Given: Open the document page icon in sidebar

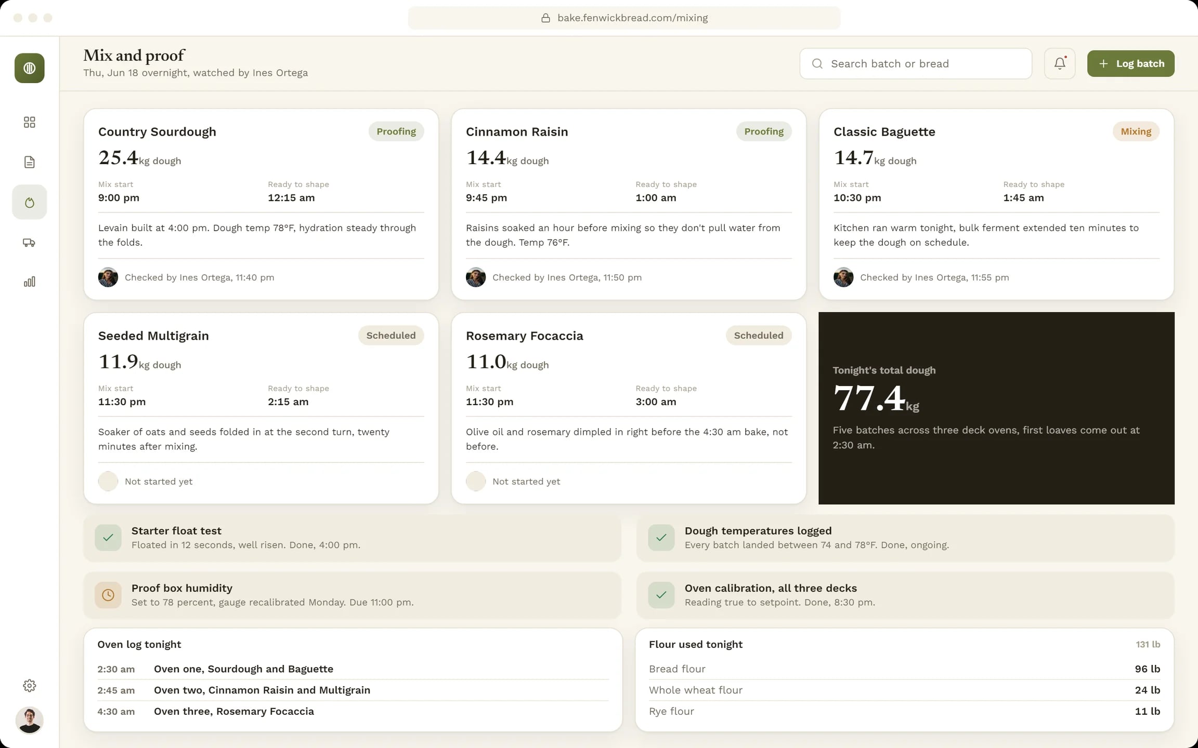Looking at the screenshot, I should coord(29,162).
